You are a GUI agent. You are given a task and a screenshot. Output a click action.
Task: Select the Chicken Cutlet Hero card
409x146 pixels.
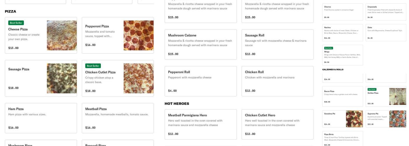(278, 124)
